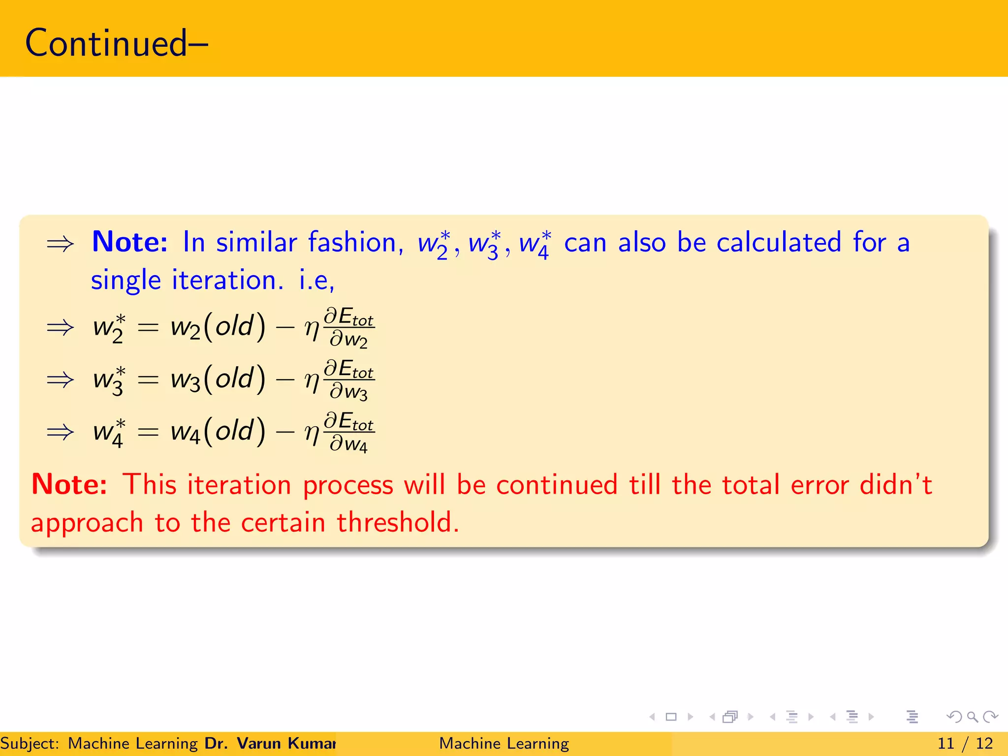Viewport: 1008px width, 756px height.
Task: Click the go-forward curved arrow icon
Action: 990,717
